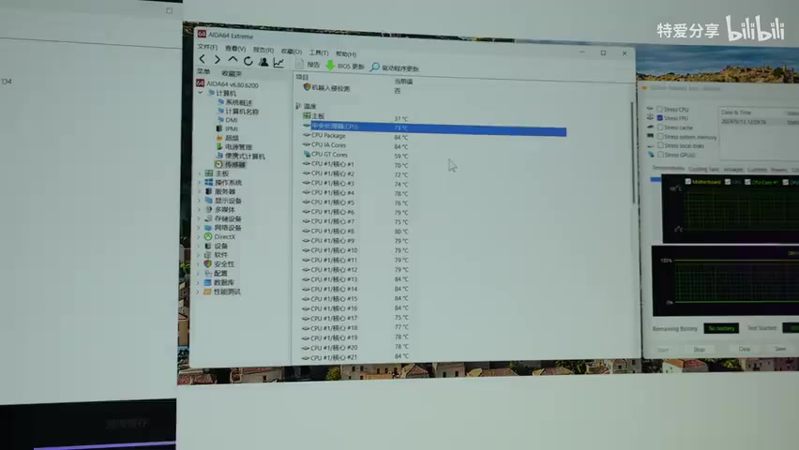Click Clear button in stability test window

click(x=745, y=349)
